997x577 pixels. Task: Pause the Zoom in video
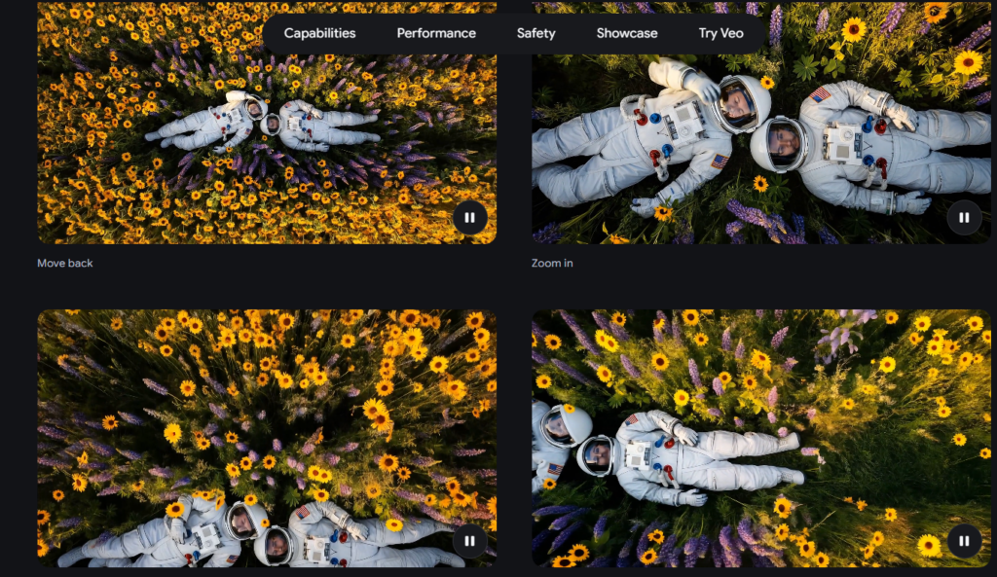pyautogui.click(x=964, y=217)
